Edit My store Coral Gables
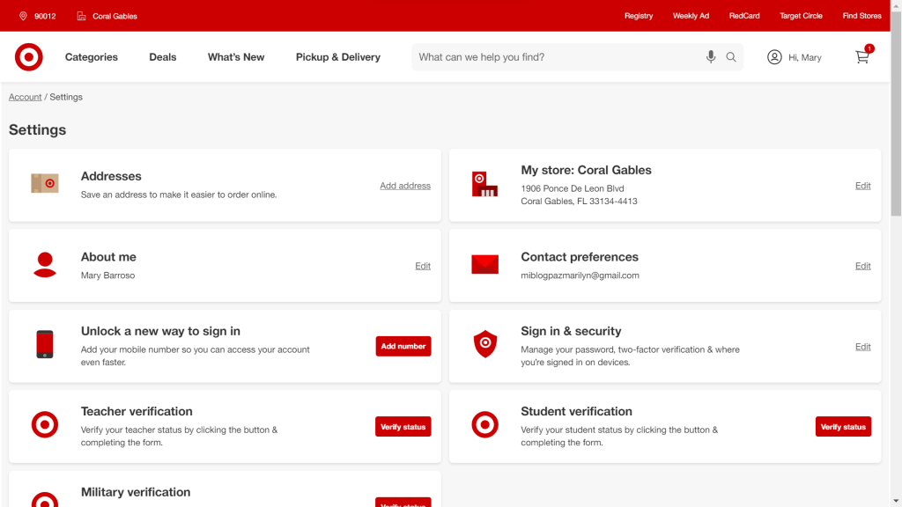The width and height of the screenshot is (902, 507). 863,186
